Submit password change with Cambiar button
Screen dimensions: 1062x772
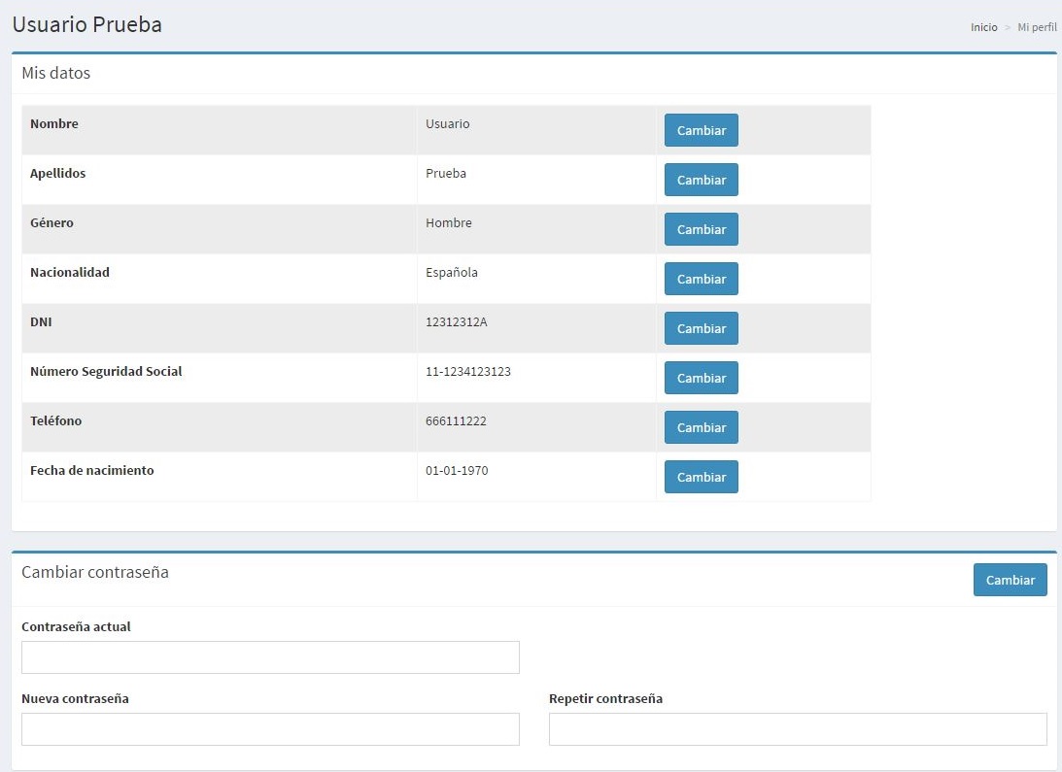[1010, 580]
